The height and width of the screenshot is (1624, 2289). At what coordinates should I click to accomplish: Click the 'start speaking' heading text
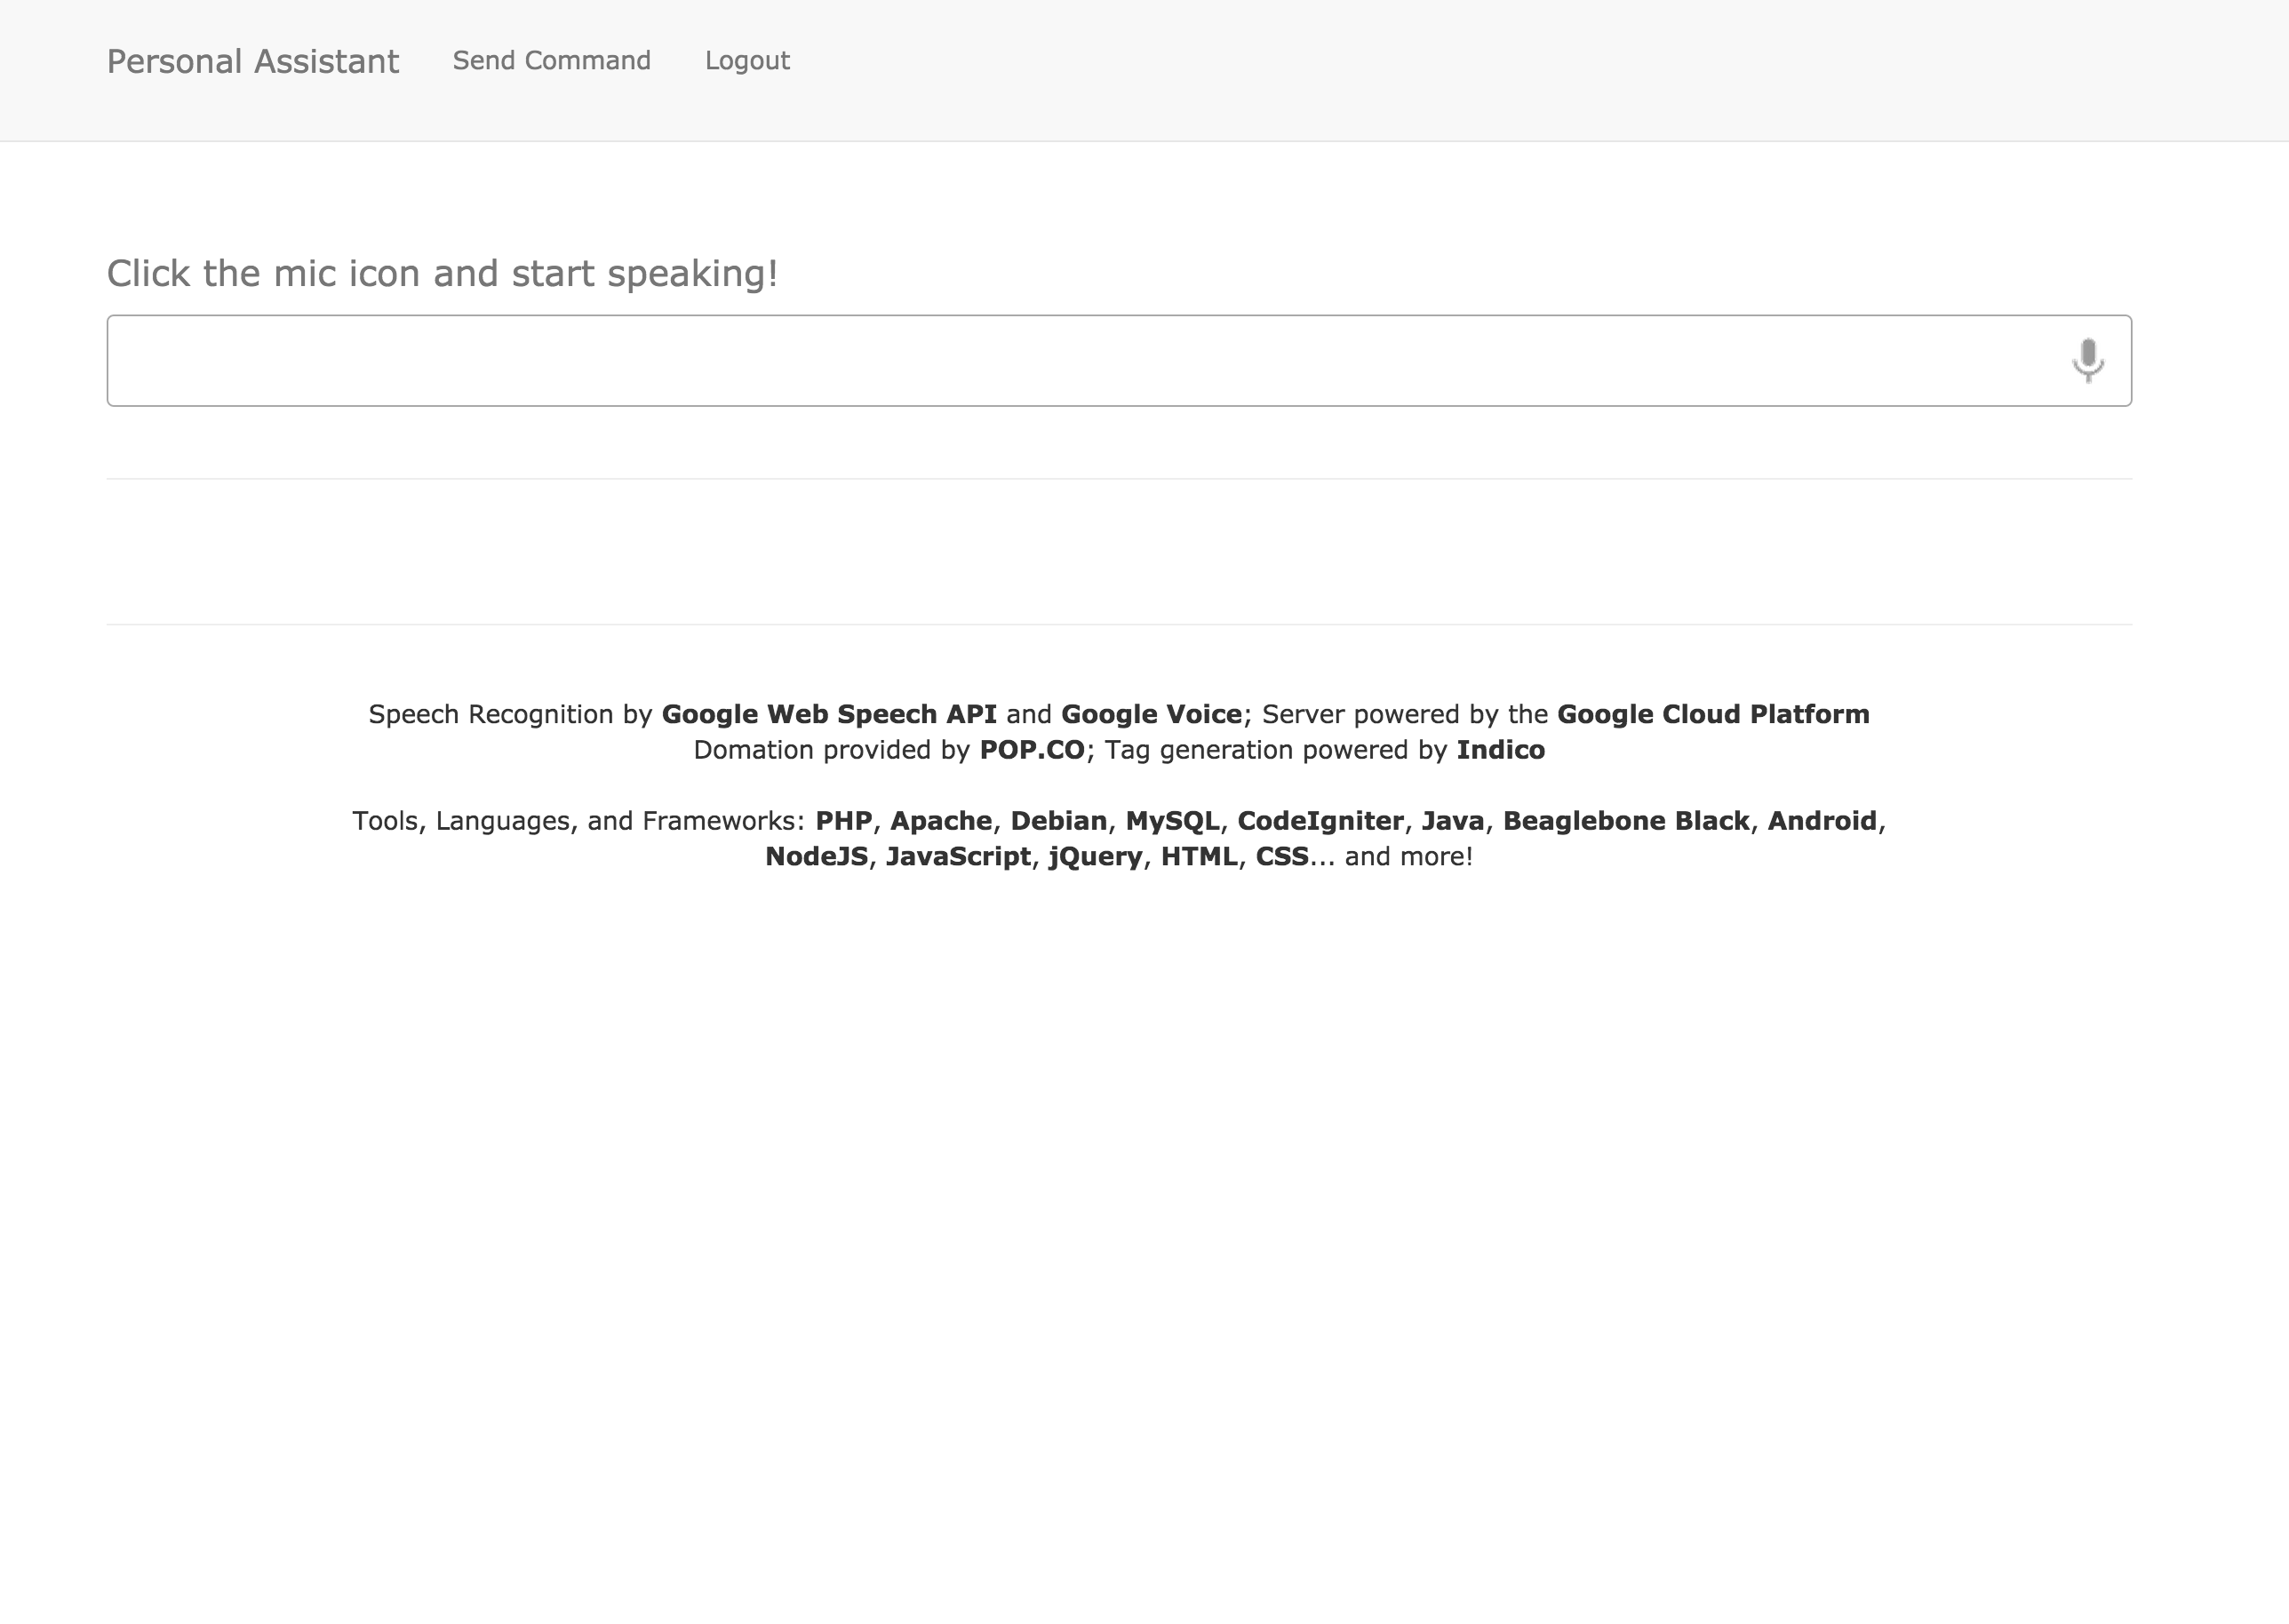pos(442,273)
